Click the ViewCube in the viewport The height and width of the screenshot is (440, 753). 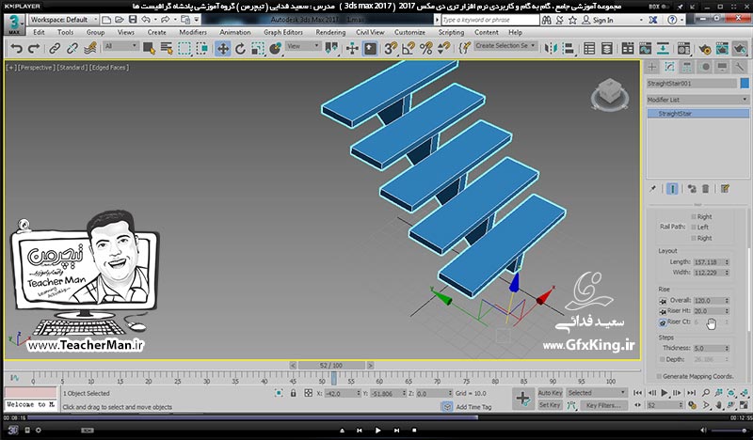(x=609, y=94)
